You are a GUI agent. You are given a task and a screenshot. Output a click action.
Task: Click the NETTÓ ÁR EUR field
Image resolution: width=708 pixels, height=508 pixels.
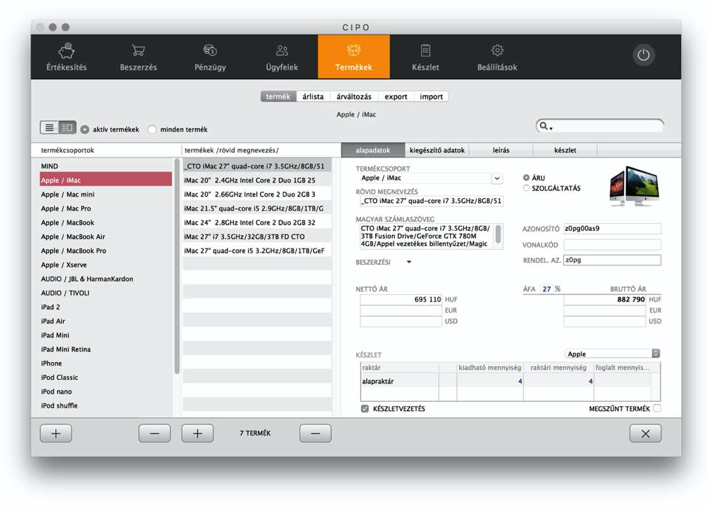click(401, 310)
